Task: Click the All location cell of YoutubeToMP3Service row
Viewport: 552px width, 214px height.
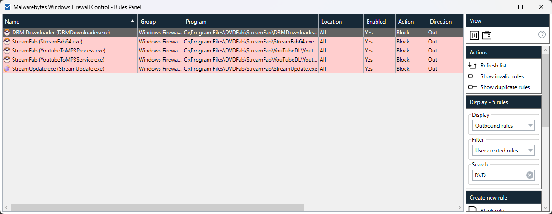Action: pos(341,60)
